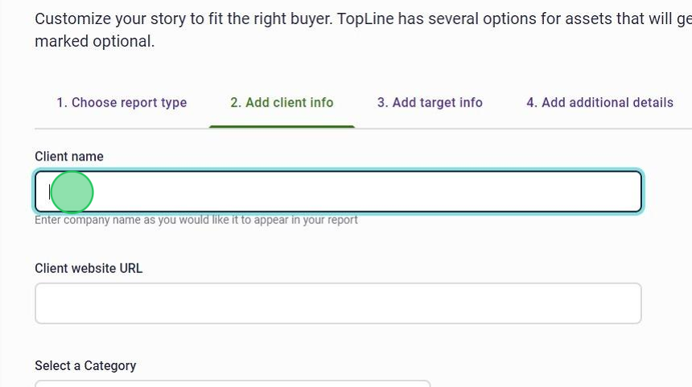This screenshot has width=692, height=387.
Task: Click the 'Enter company name' helper text
Action: click(x=196, y=220)
